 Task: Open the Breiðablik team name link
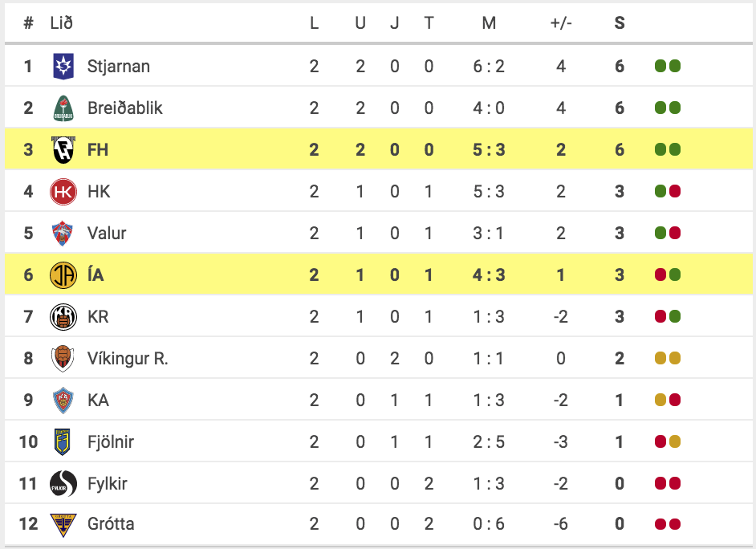pyautogui.click(x=125, y=108)
